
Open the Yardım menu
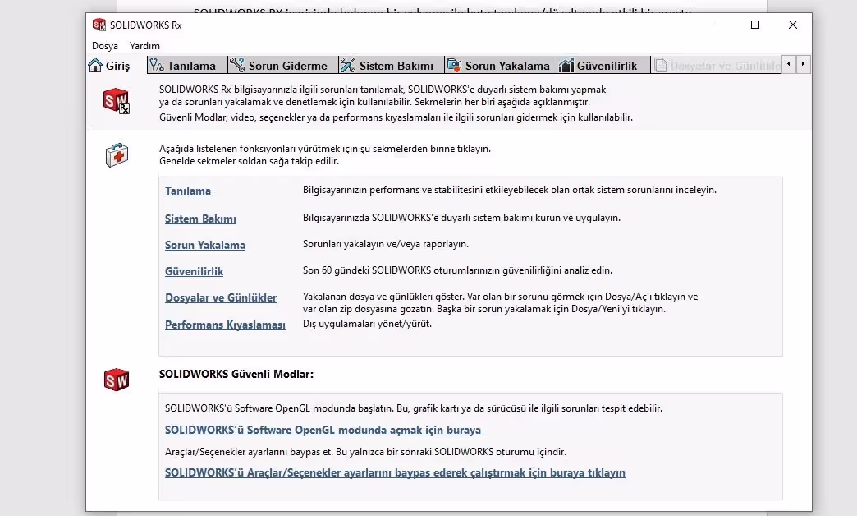click(x=144, y=46)
